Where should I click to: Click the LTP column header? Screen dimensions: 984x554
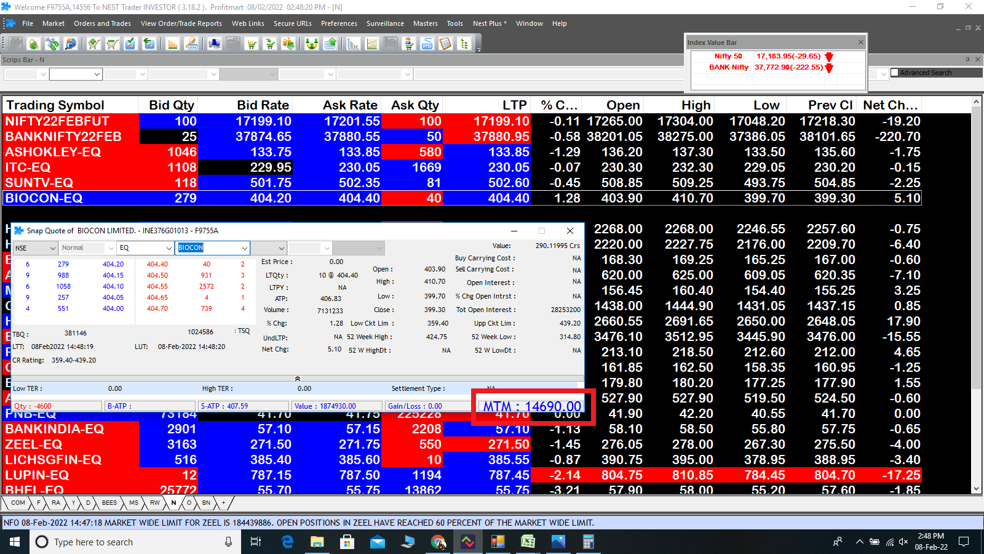[486, 105]
